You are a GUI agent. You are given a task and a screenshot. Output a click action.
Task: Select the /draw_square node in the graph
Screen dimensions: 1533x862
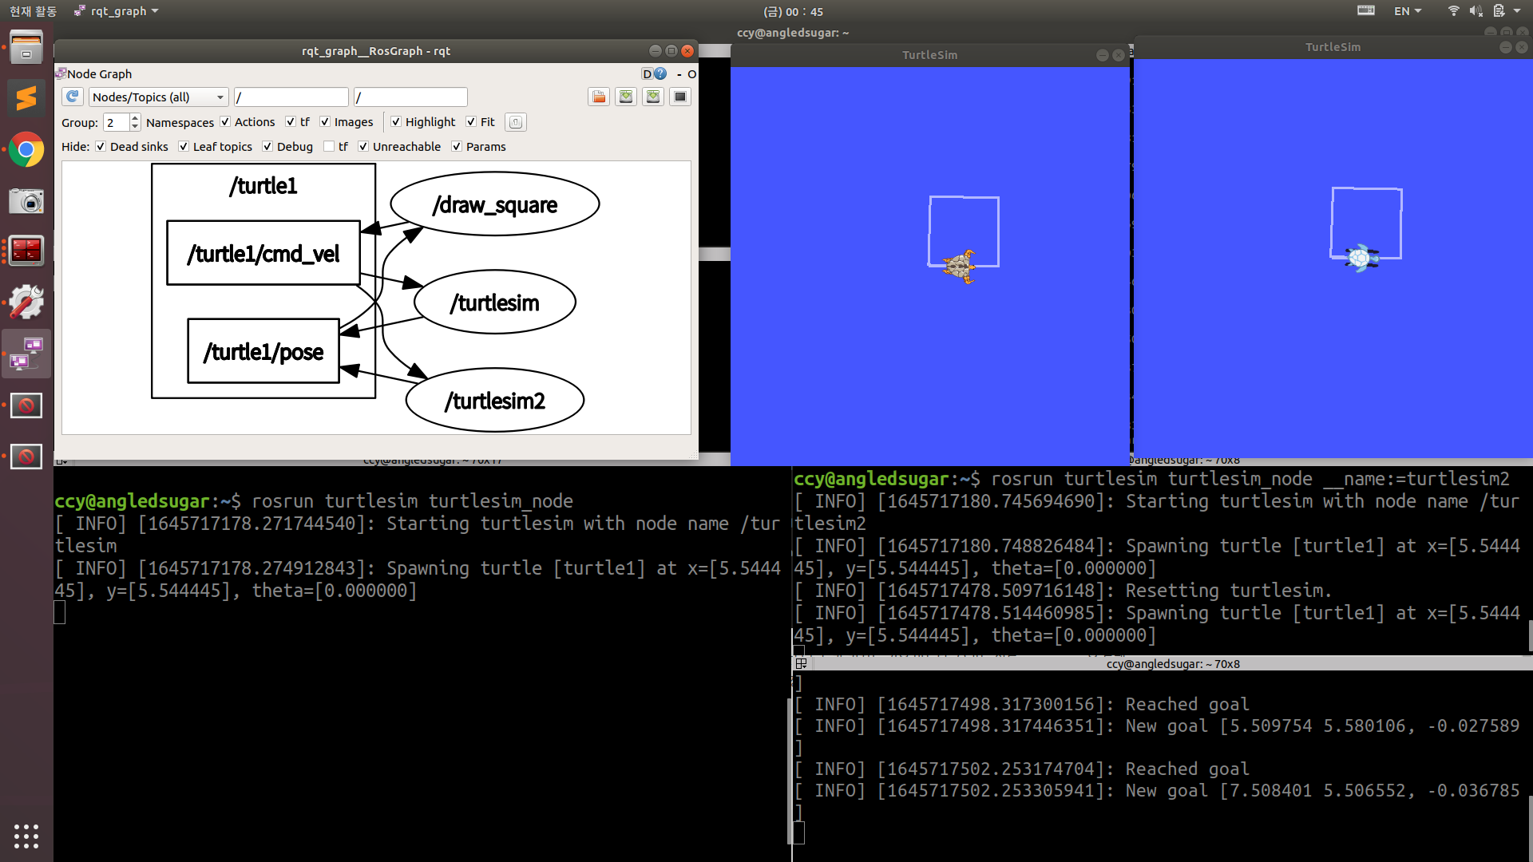click(x=495, y=204)
